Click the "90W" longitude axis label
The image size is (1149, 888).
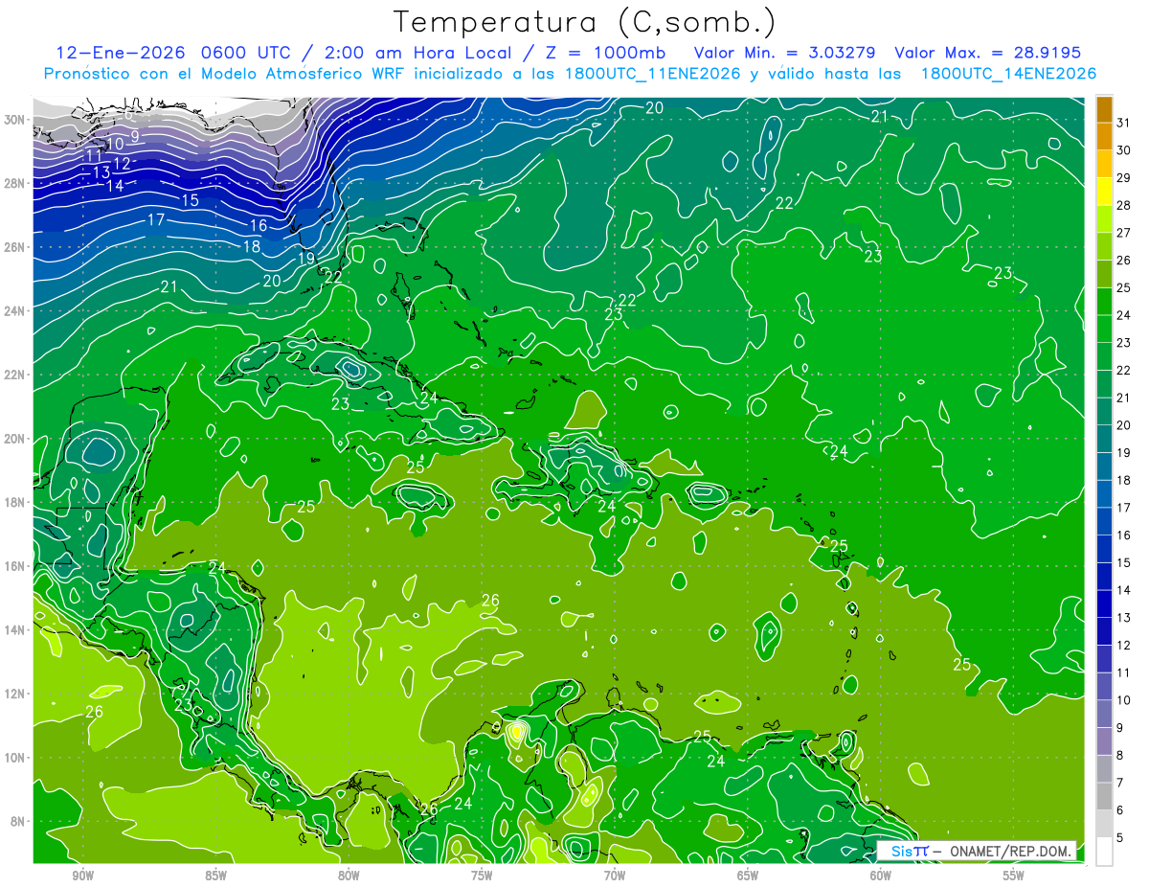tap(82, 876)
